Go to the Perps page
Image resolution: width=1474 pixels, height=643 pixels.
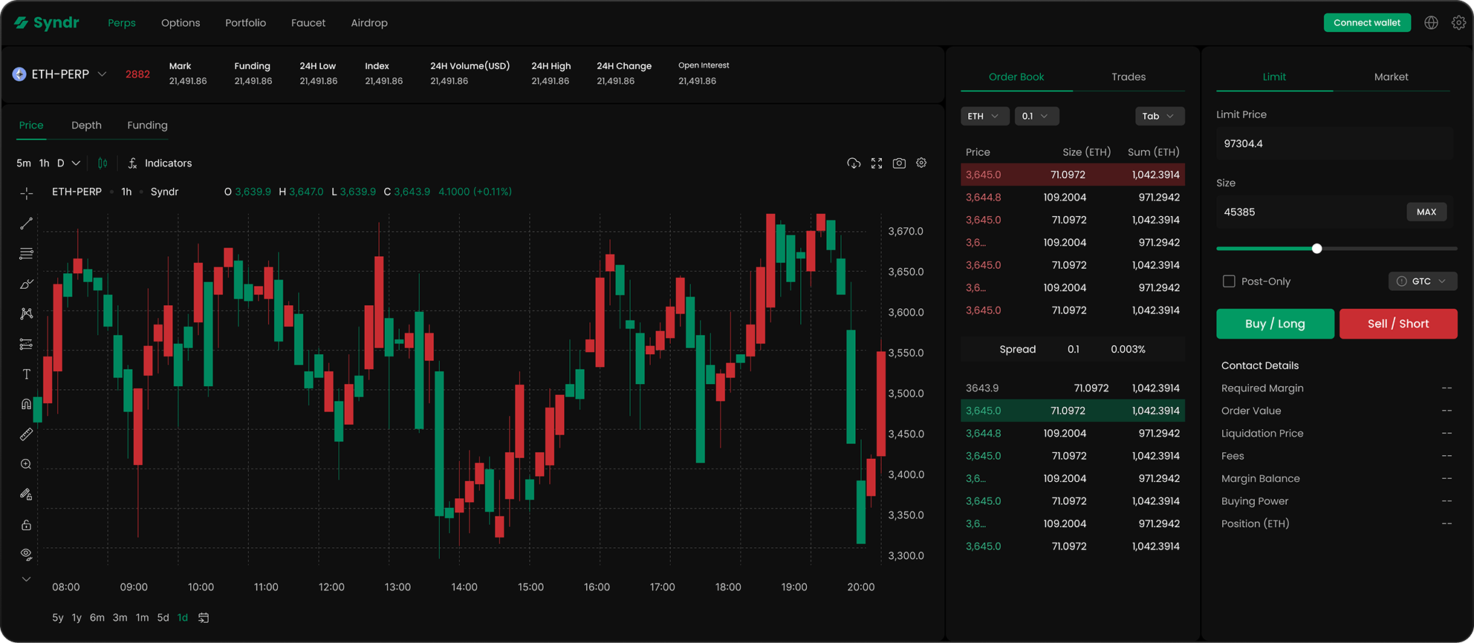pos(122,23)
